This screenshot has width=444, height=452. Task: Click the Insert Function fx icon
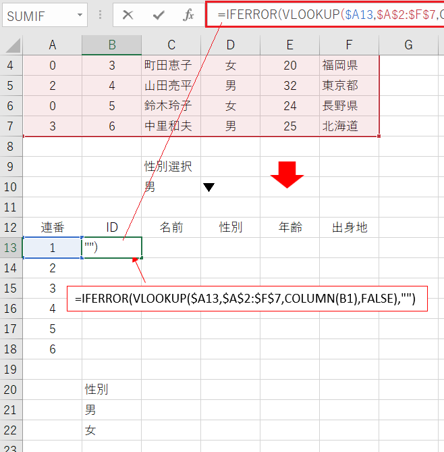pyautogui.click(x=189, y=15)
